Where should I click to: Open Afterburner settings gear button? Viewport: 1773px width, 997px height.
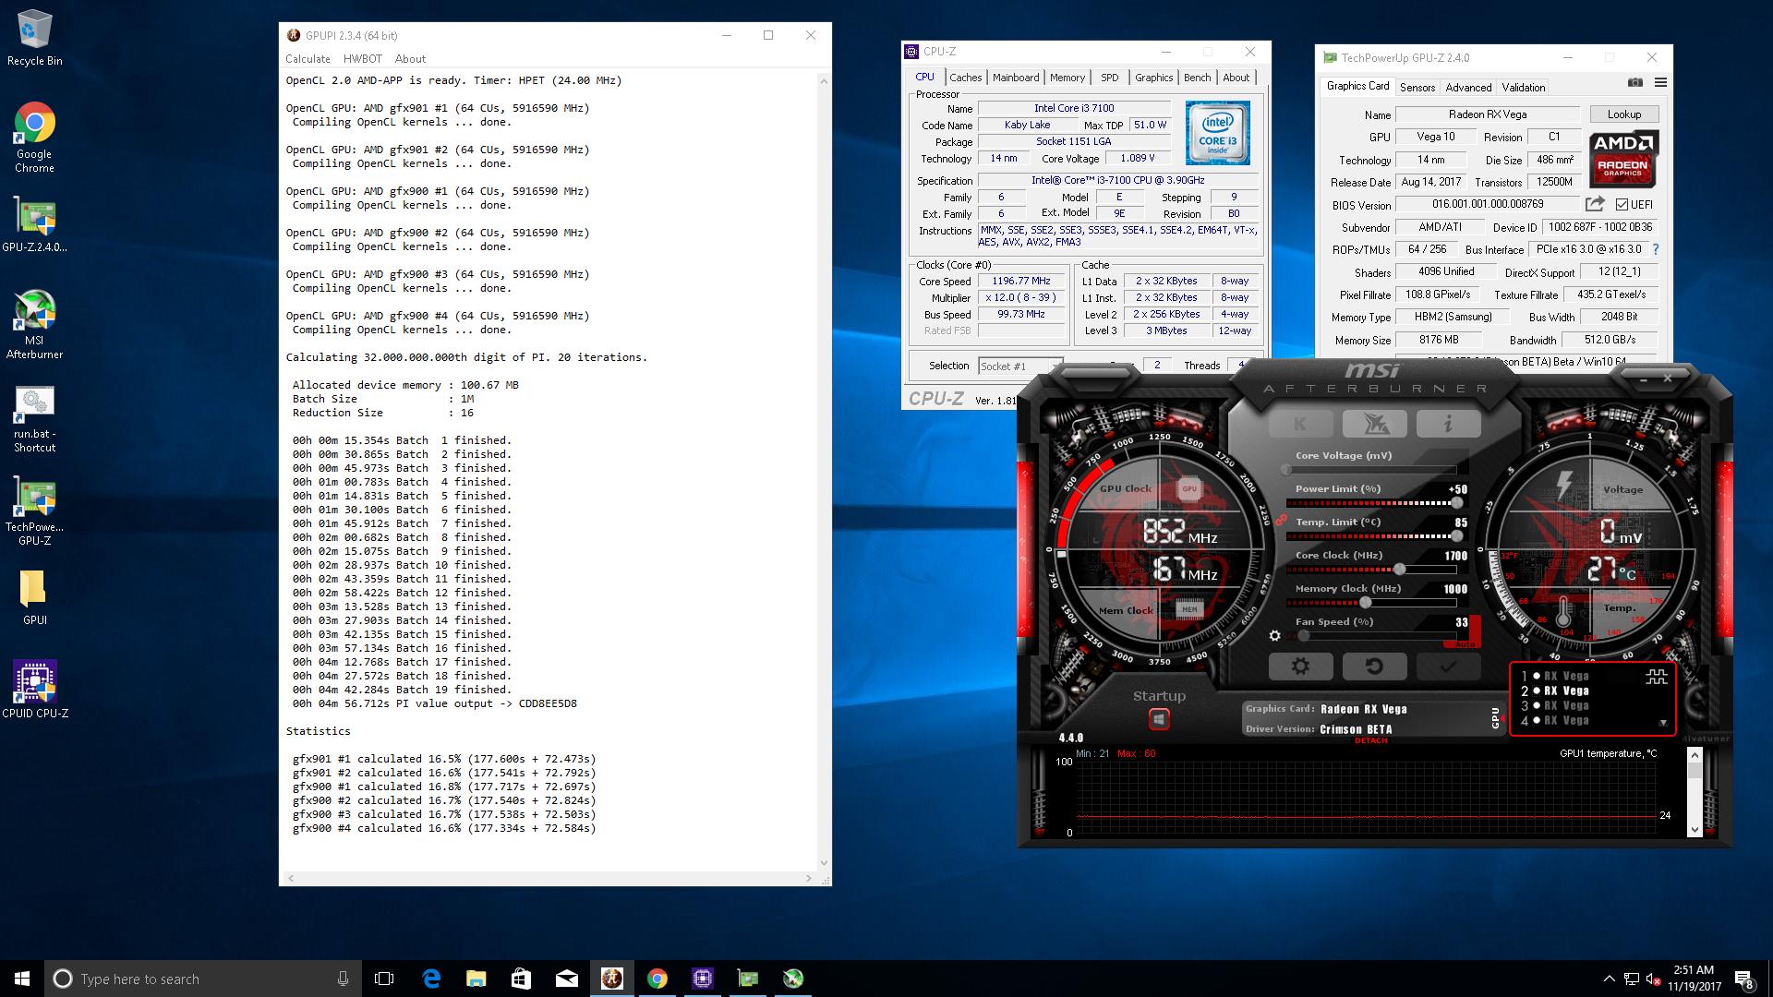click(1300, 666)
